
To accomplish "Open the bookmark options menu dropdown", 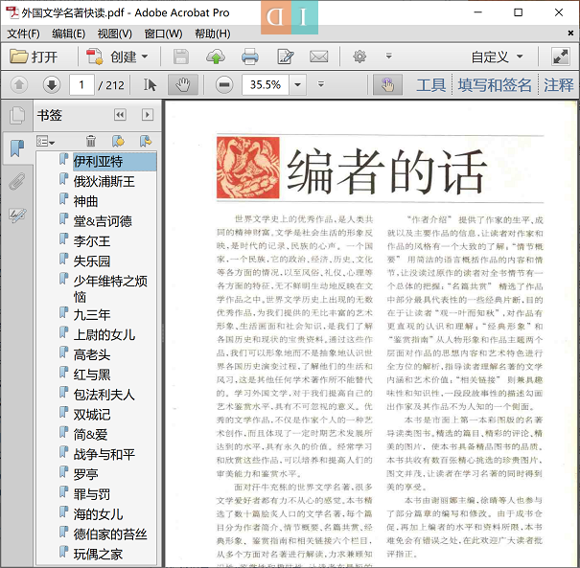I will 45,141.
